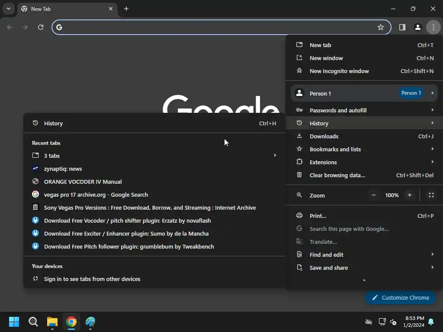Reopen Sony Vegas Pro Versions archive page
This screenshot has height=332, width=443.
click(x=154, y=208)
